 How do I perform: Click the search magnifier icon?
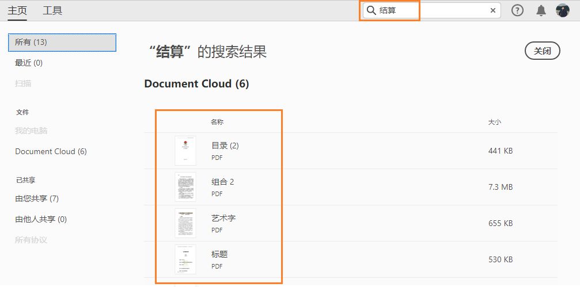[x=371, y=10]
